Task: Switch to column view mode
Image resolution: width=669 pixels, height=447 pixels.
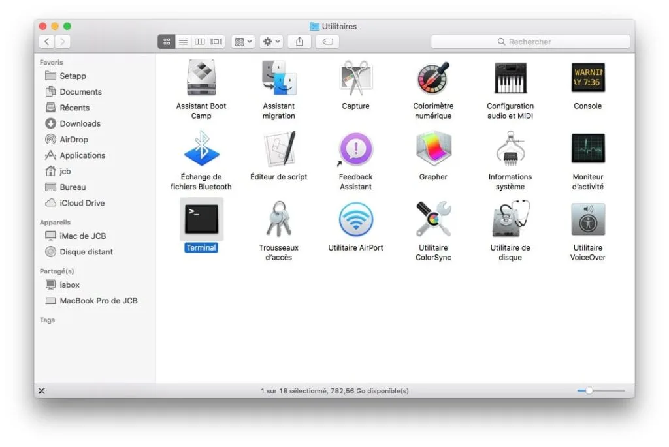Action: 200,41
